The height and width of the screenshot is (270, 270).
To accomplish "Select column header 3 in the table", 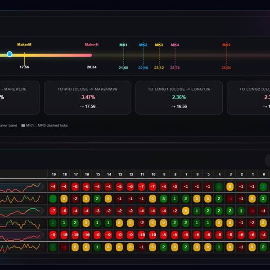I will 230,175.
